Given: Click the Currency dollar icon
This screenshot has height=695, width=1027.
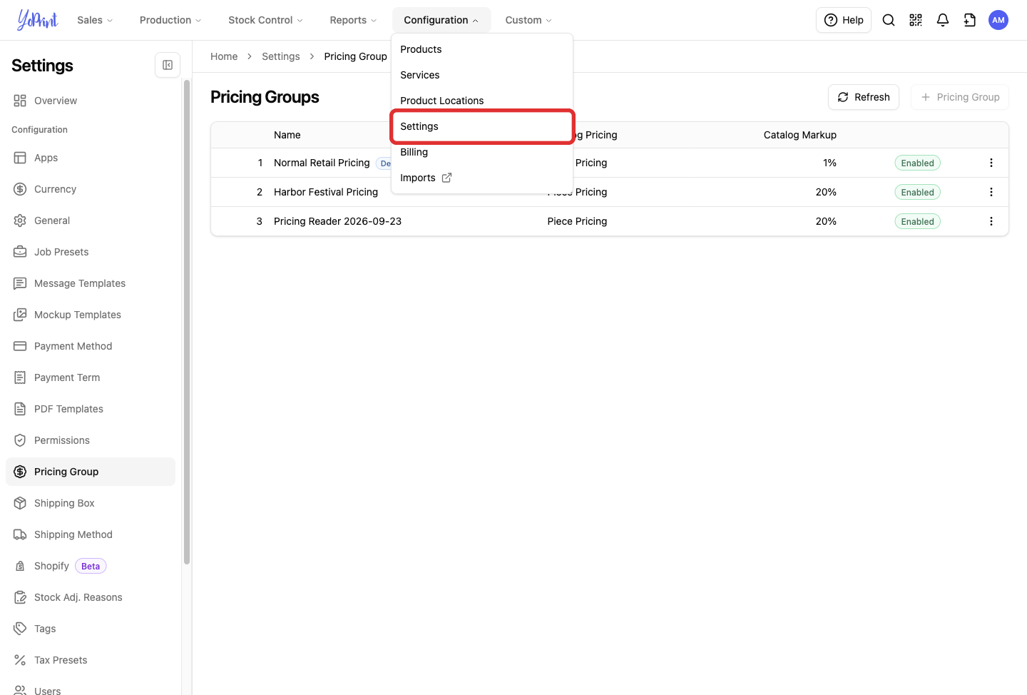Looking at the screenshot, I should pos(20,189).
